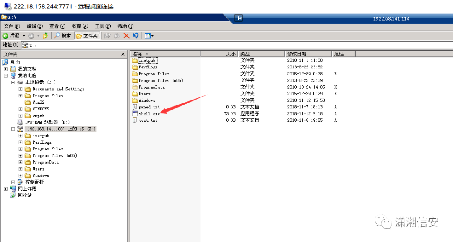453x242 pixels.
Task: Expand Program Files (x86) in folder tree
Action: (21, 155)
